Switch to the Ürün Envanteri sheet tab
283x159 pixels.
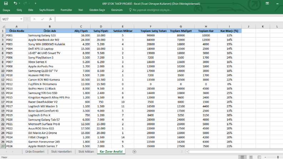click(35, 152)
